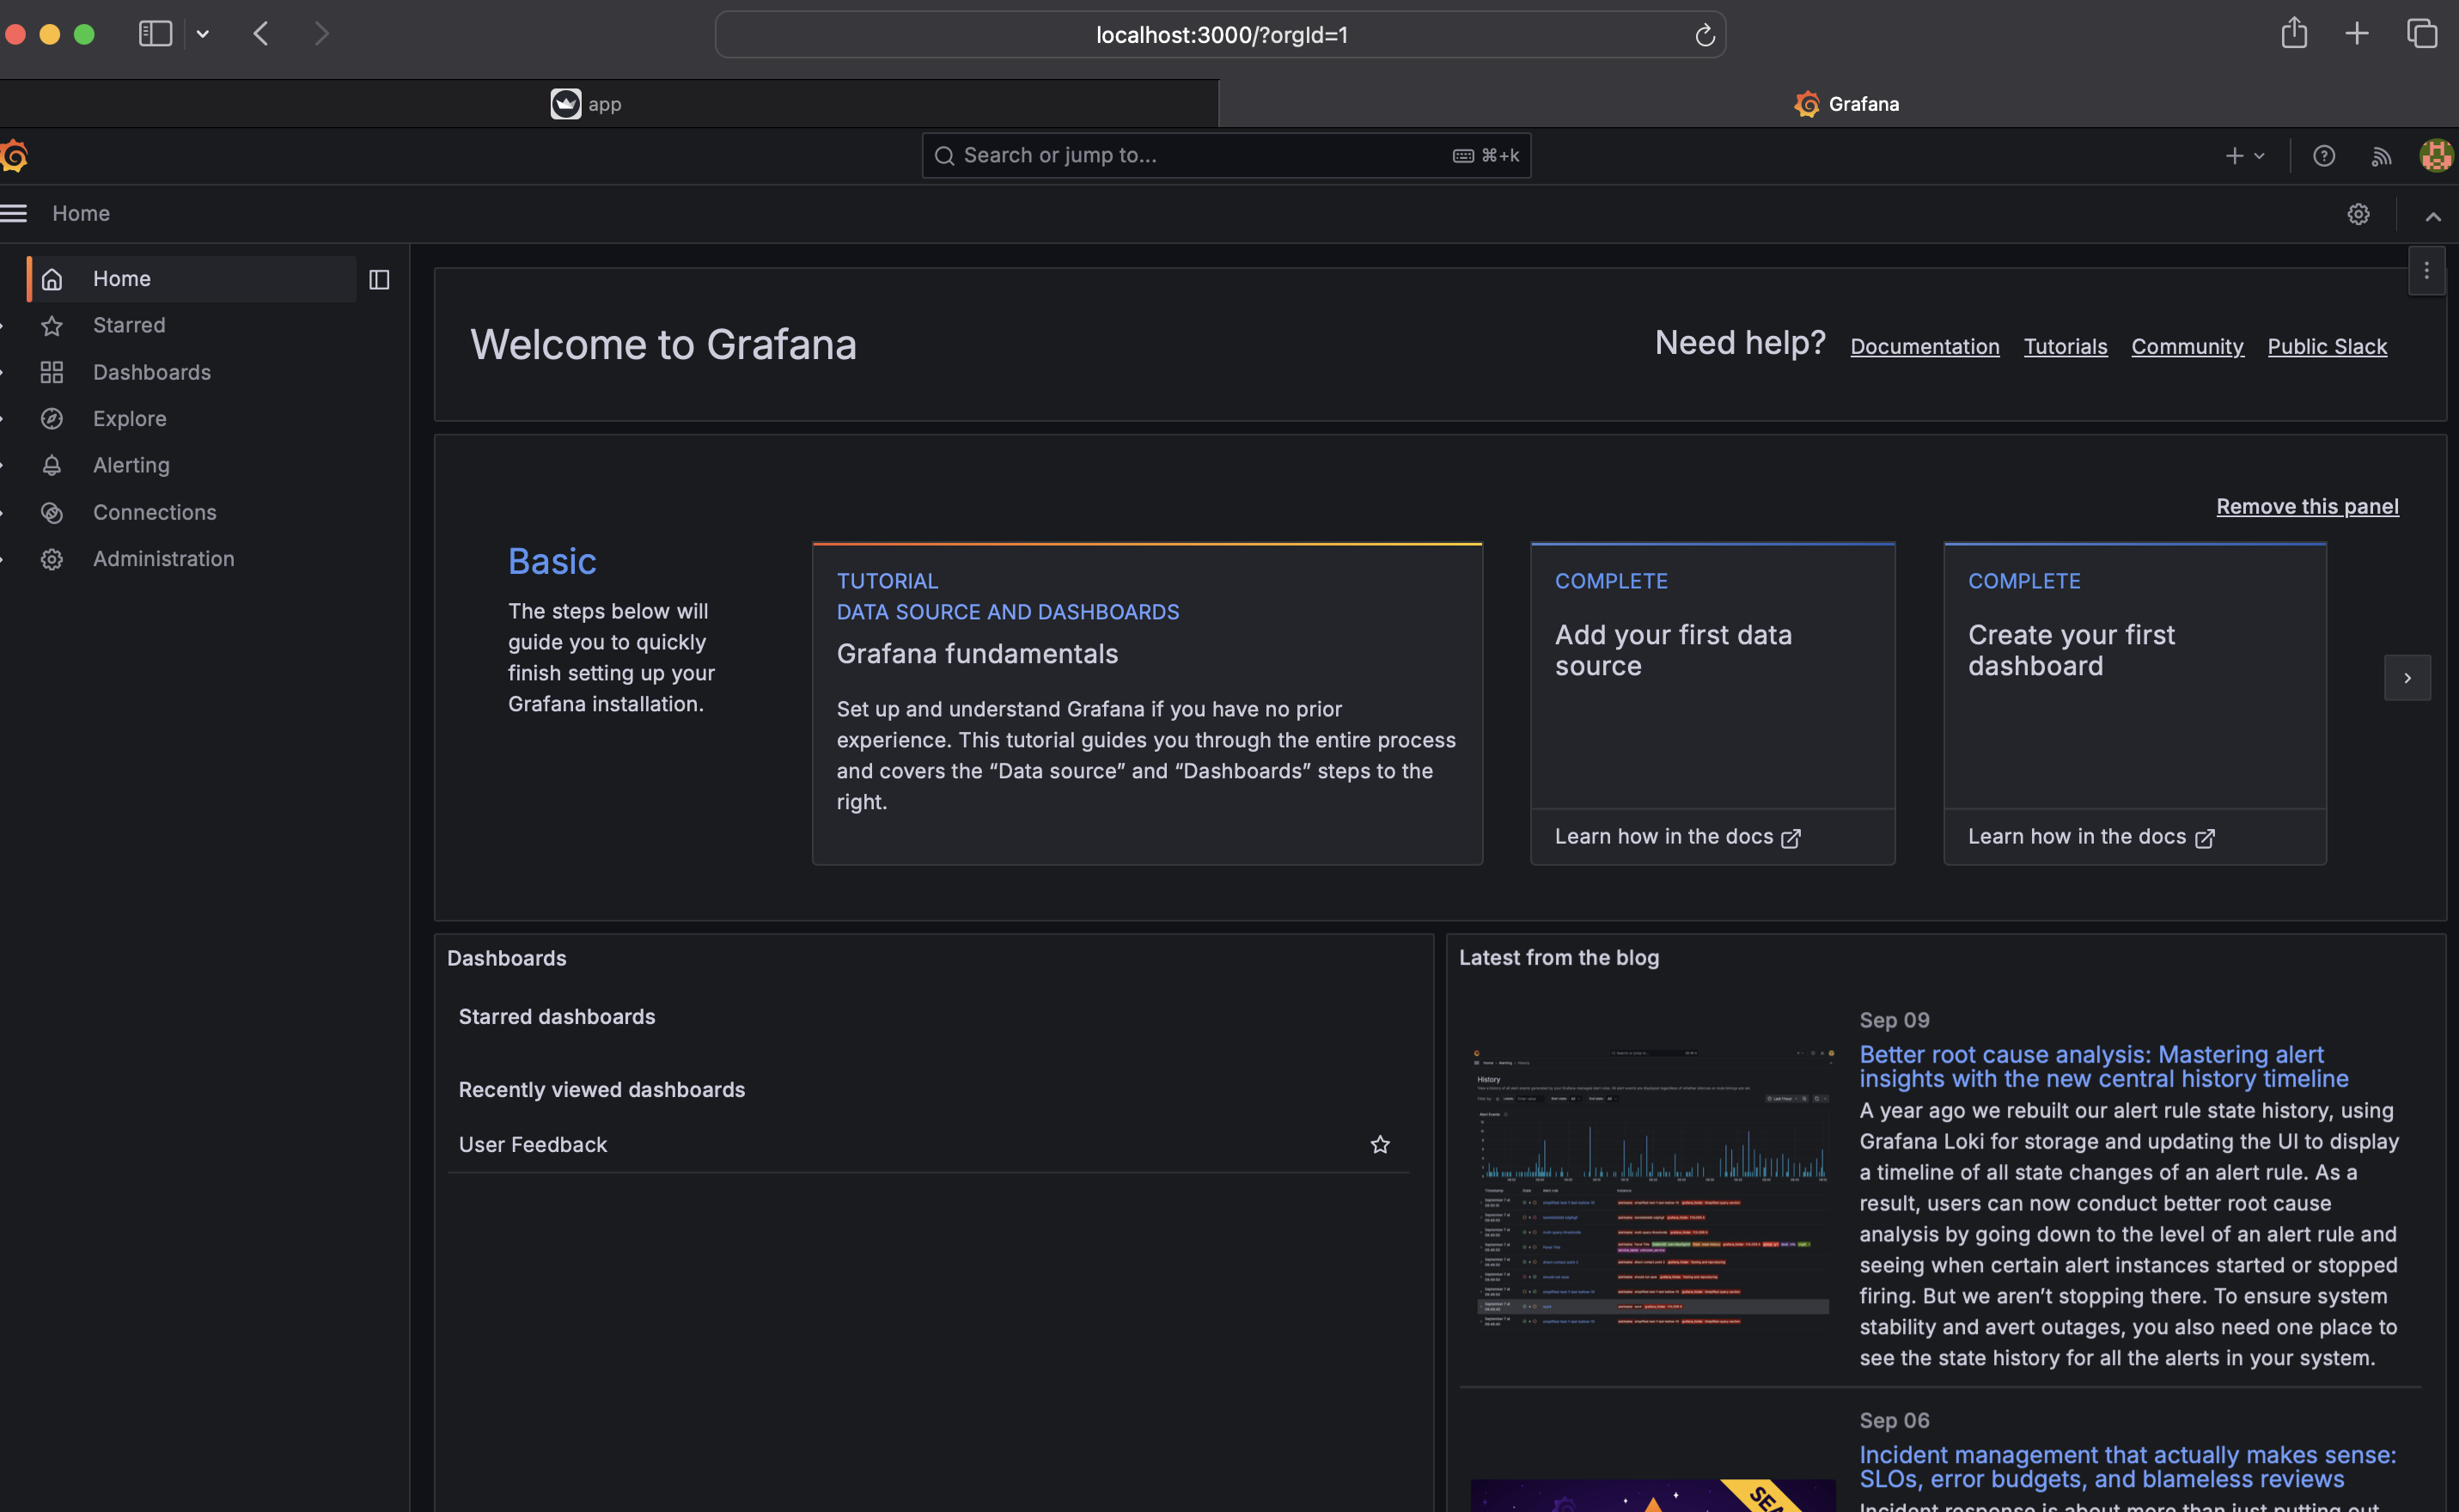Collapse the top search bar chevron
2459x1512 pixels.
pyautogui.click(x=2433, y=216)
